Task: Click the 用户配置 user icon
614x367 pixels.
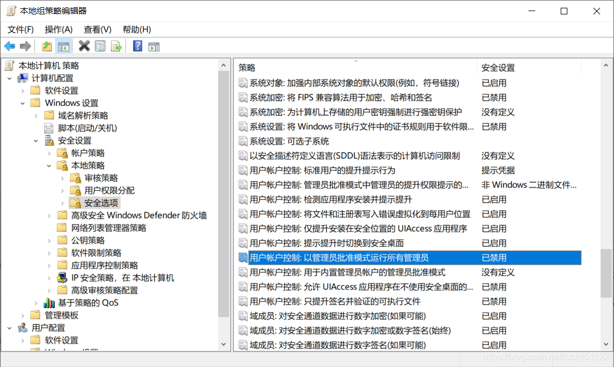Action: click(23, 328)
